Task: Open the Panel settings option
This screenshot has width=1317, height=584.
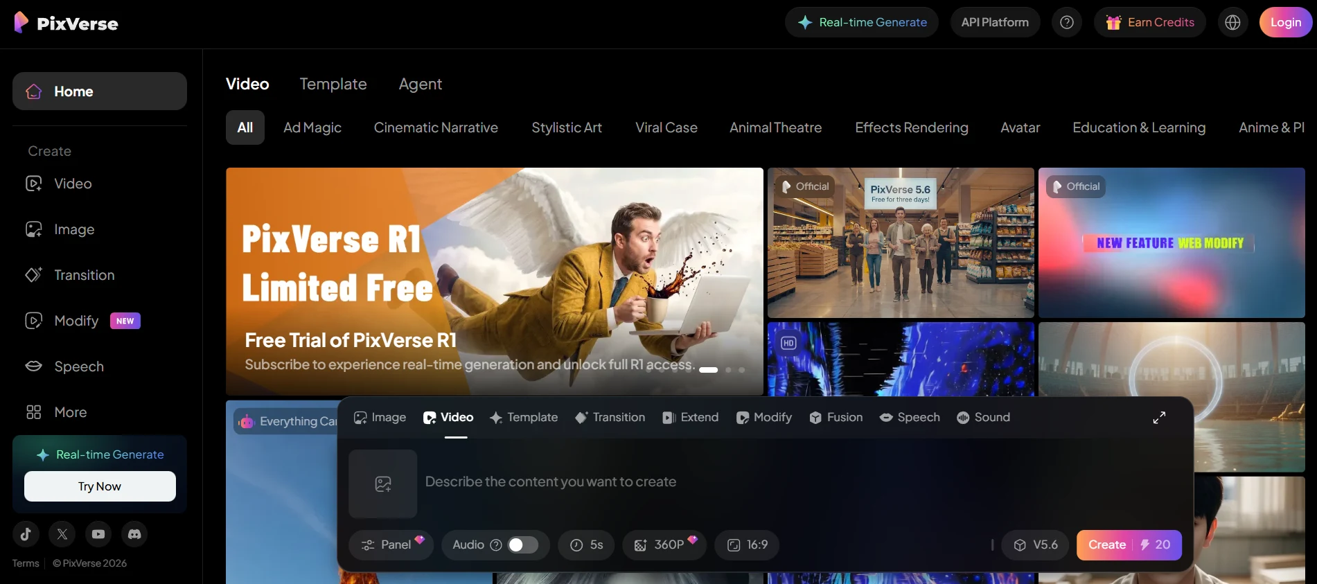Action: click(x=391, y=545)
